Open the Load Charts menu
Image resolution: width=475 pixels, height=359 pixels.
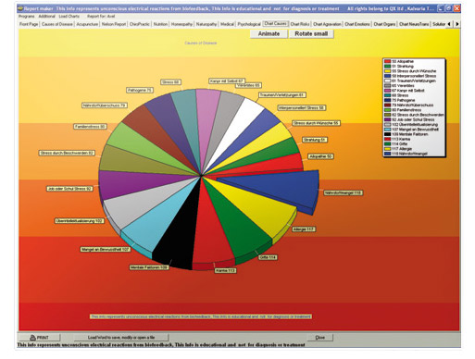[69, 16]
